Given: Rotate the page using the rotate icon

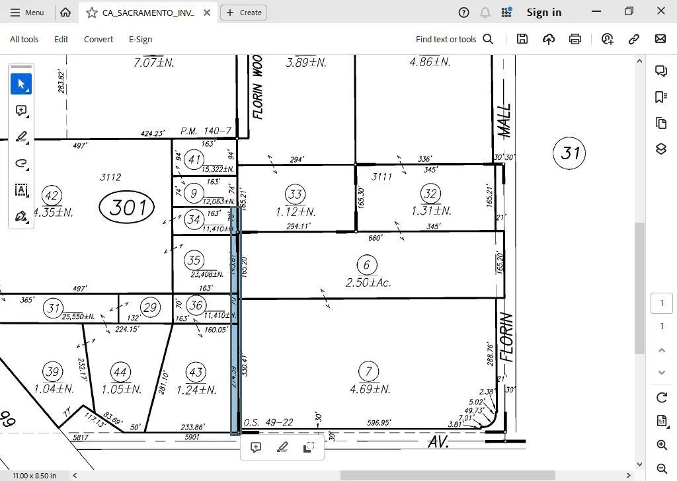Looking at the screenshot, I should tap(662, 397).
